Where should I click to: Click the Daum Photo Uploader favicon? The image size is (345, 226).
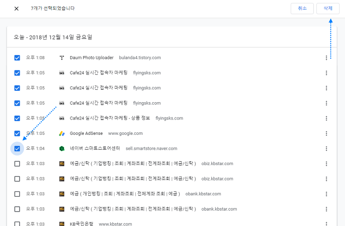click(62, 58)
